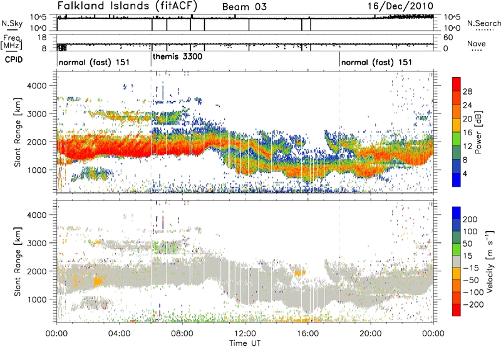The image size is (501, 347).
Task: Click the '16:00' time tick label
Action: 307,334
